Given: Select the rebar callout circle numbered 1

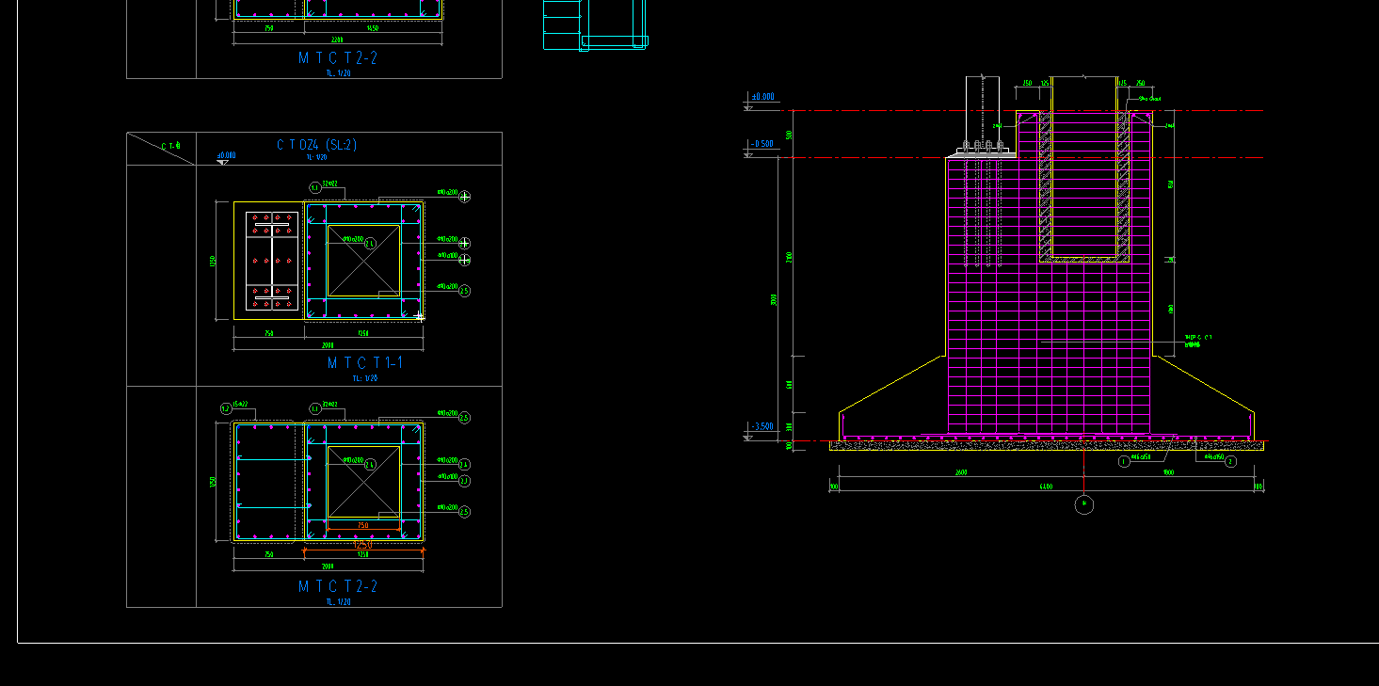Looking at the screenshot, I should [x=1123, y=462].
